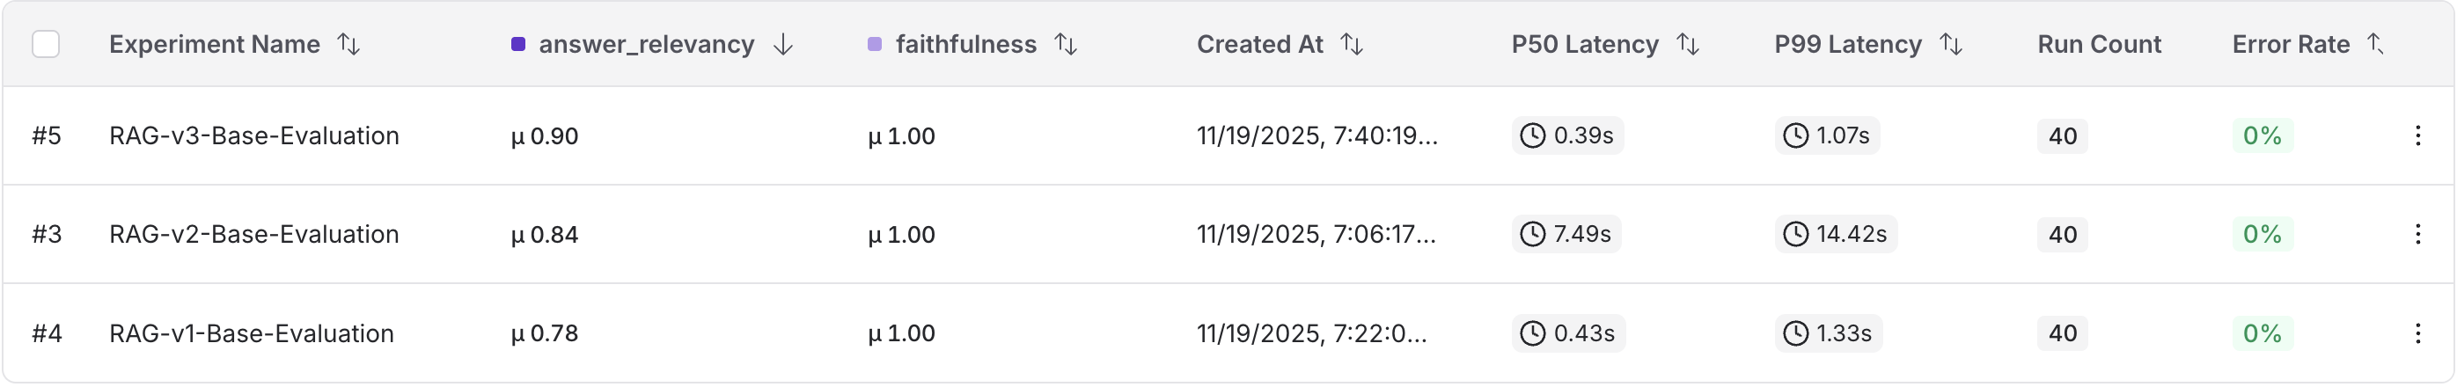
Task: Sort by P50 Latency arrows
Action: click(x=1688, y=44)
